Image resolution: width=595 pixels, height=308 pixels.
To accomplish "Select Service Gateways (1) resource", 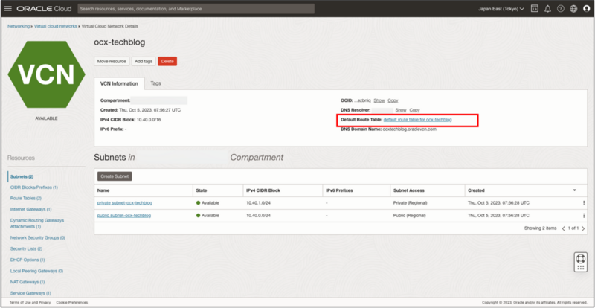I will coord(29,293).
